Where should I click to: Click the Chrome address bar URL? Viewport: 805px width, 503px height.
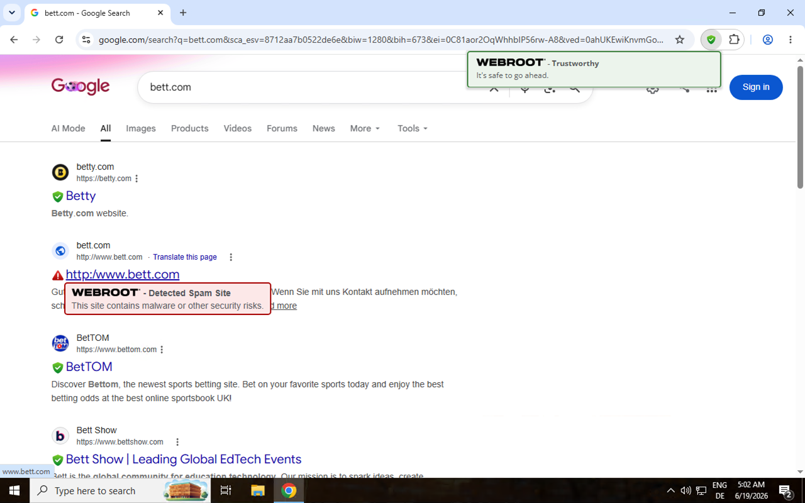[381, 40]
